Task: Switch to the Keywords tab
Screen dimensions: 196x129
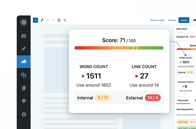Action: click(183, 100)
